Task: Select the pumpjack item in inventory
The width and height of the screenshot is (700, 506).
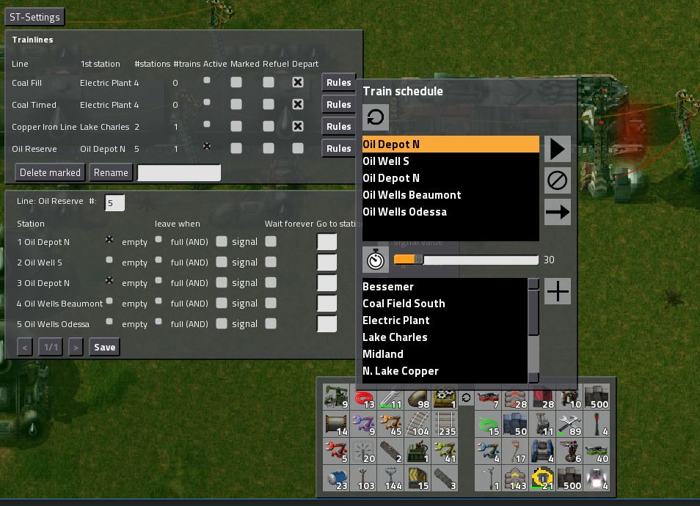Action: click(x=336, y=397)
